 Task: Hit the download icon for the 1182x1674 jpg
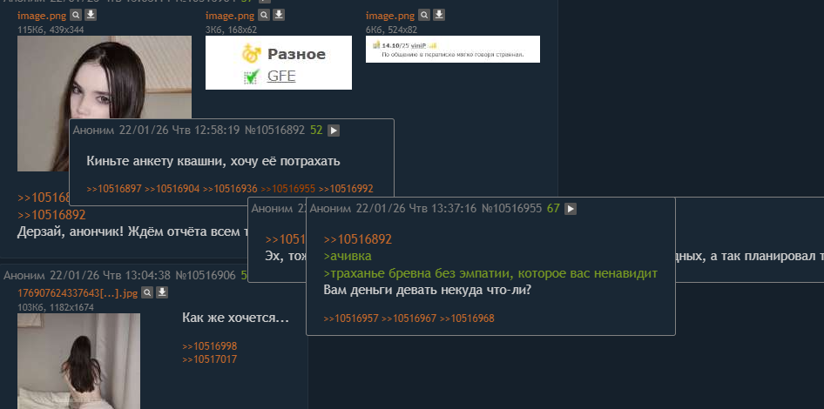tap(162, 292)
